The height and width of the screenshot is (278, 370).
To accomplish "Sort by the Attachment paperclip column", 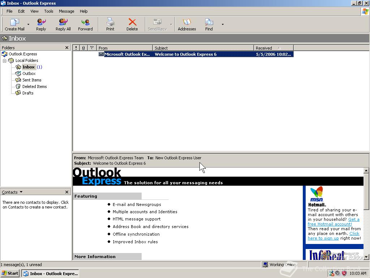I will (x=83, y=48).
